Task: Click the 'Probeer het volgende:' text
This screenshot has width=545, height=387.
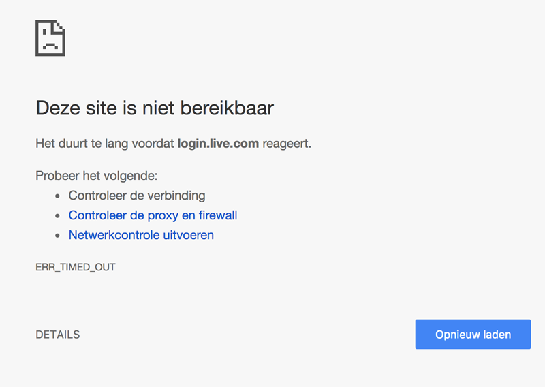Action: (96, 176)
